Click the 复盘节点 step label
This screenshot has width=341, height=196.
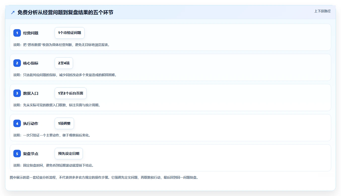point(31,154)
